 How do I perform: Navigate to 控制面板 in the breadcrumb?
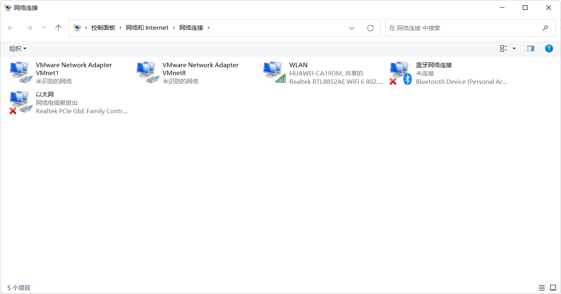[103, 28]
